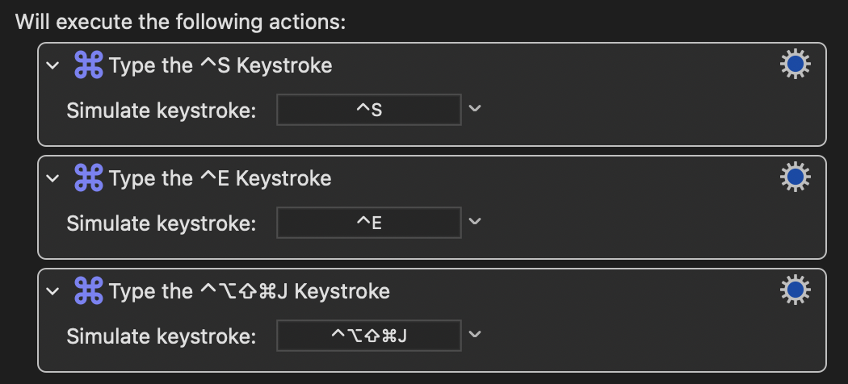Click the command icon of ^E Keystroke action
This screenshot has height=384, width=848.
88,177
